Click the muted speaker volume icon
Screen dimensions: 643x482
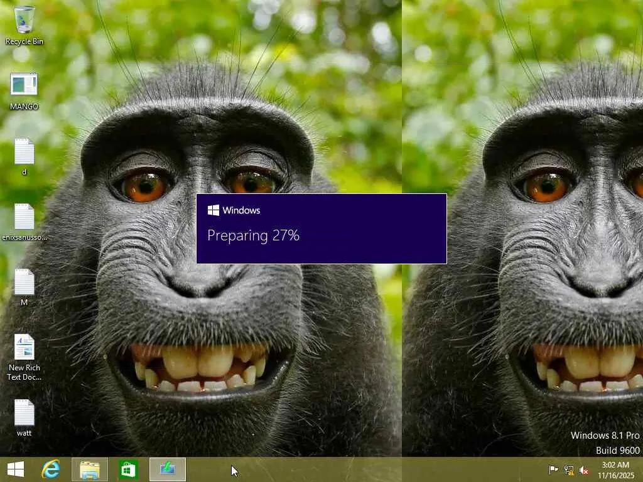click(x=584, y=469)
